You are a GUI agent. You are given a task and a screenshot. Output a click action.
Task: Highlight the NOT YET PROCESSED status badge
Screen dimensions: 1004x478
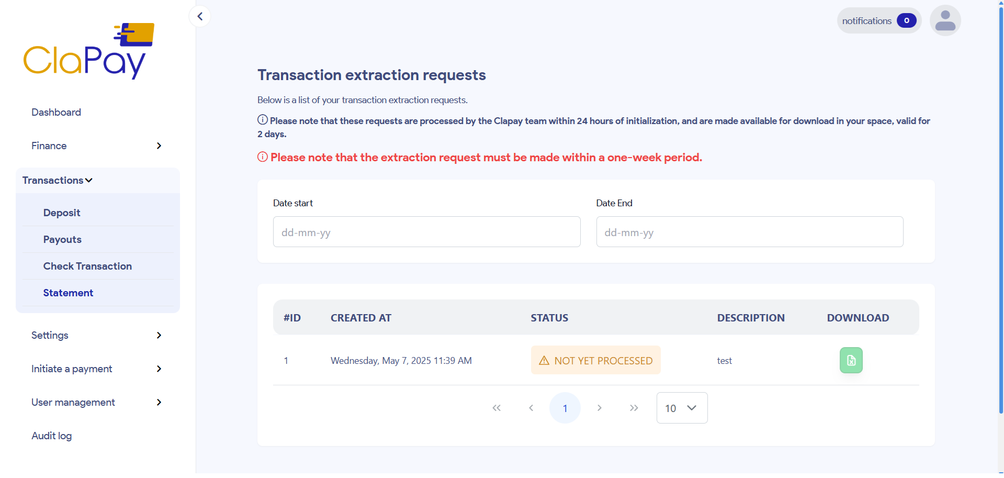pos(595,360)
